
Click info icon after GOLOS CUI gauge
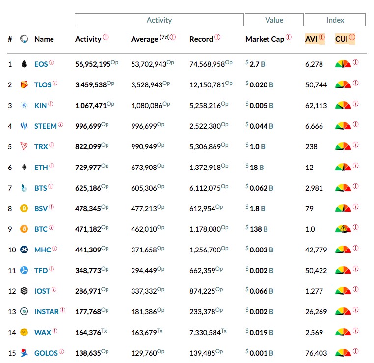pyautogui.click(x=356, y=351)
